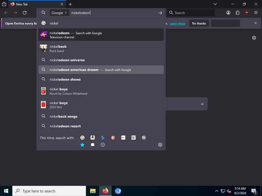
Task: Search this time with DuckDuckGo icon
Action: click(x=113, y=138)
